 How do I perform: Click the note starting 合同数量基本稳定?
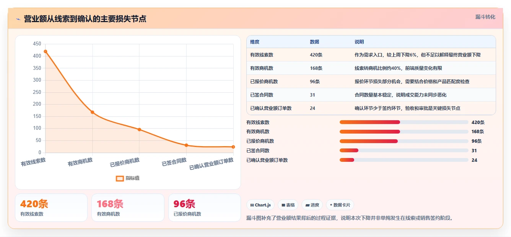(400, 95)
